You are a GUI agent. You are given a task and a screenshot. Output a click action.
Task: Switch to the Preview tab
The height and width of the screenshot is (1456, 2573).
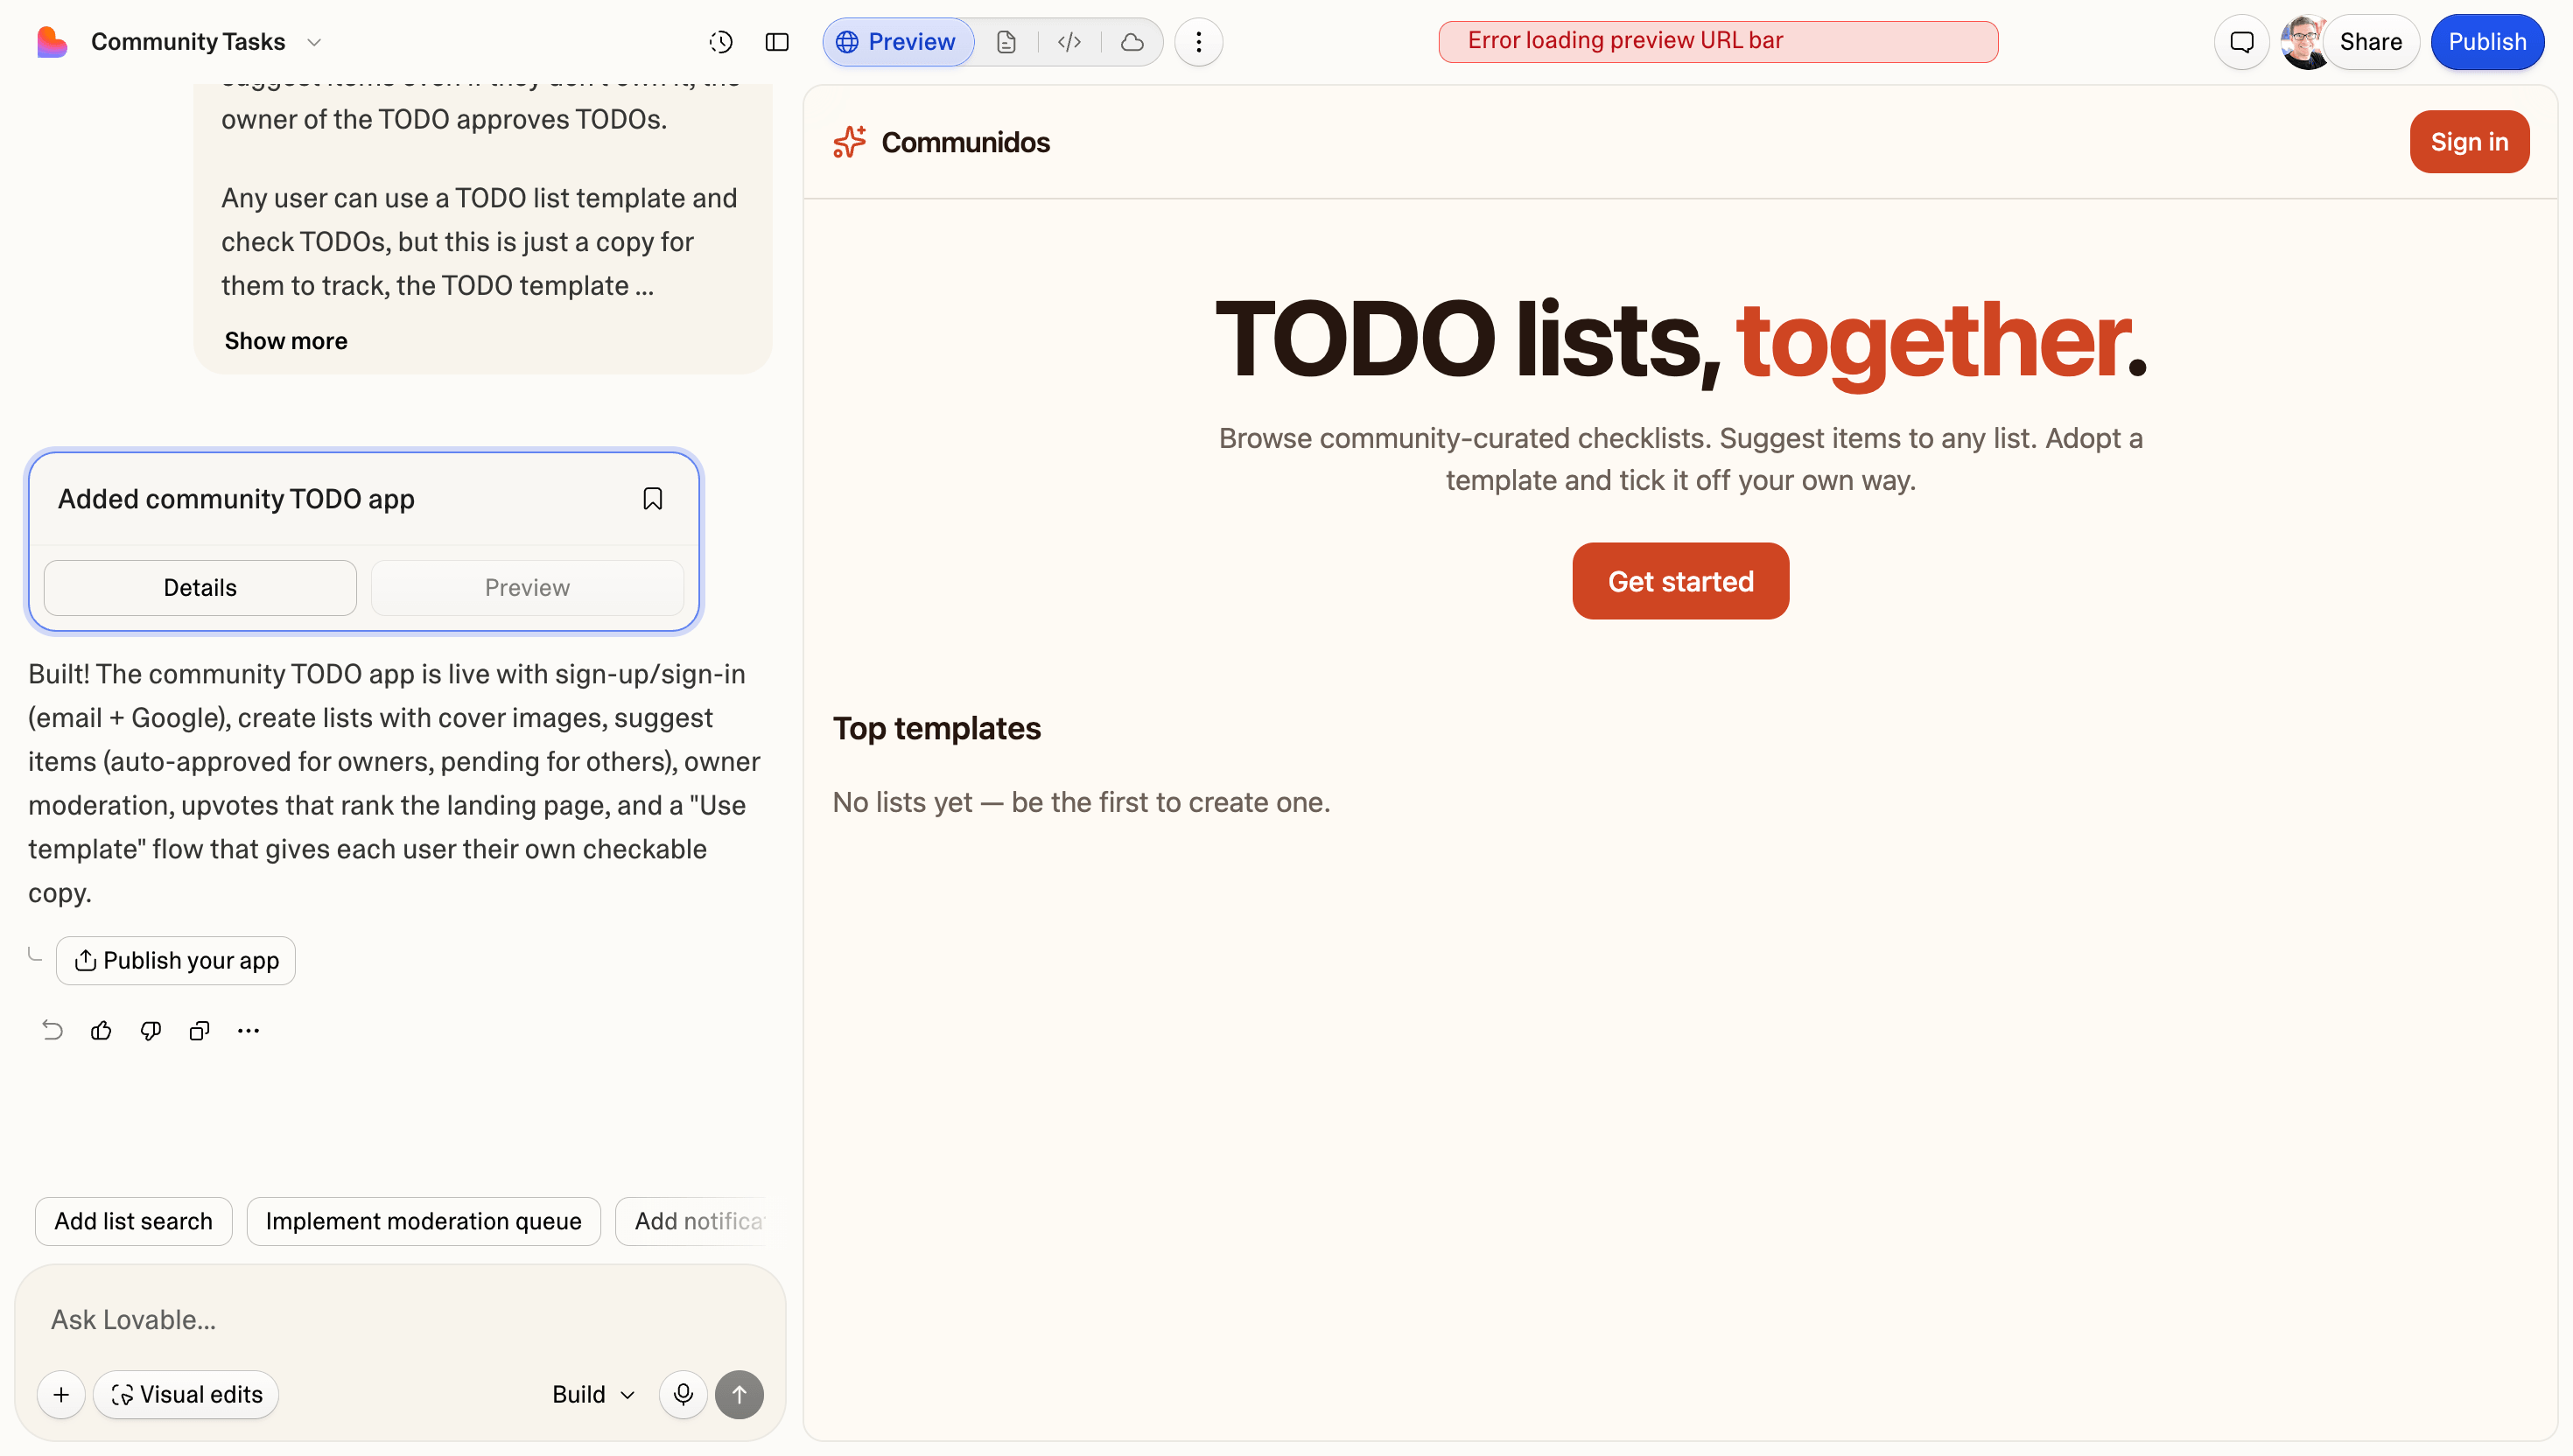[897, 42]
